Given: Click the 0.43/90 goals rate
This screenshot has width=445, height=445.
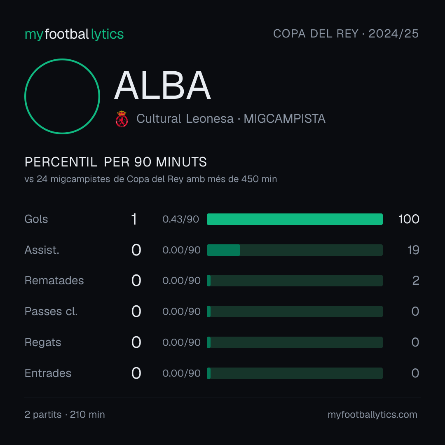Looking at the screenshot, I should point(180,219).
